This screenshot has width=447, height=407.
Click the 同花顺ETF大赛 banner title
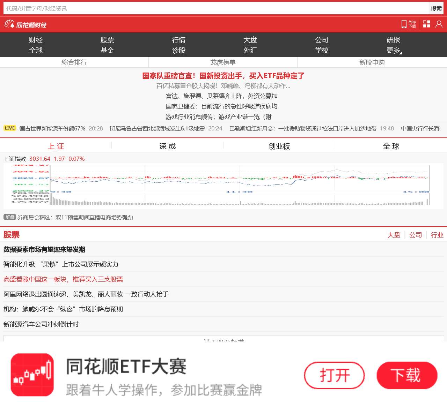[x=126, y=367]
